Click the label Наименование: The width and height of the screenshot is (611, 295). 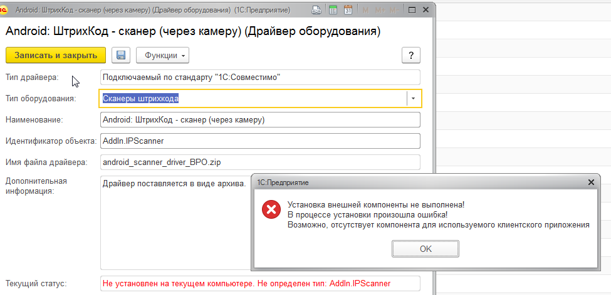pyautogui.click(x=34, y=120)
